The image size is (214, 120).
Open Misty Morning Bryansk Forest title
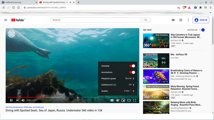pos(185,88)
